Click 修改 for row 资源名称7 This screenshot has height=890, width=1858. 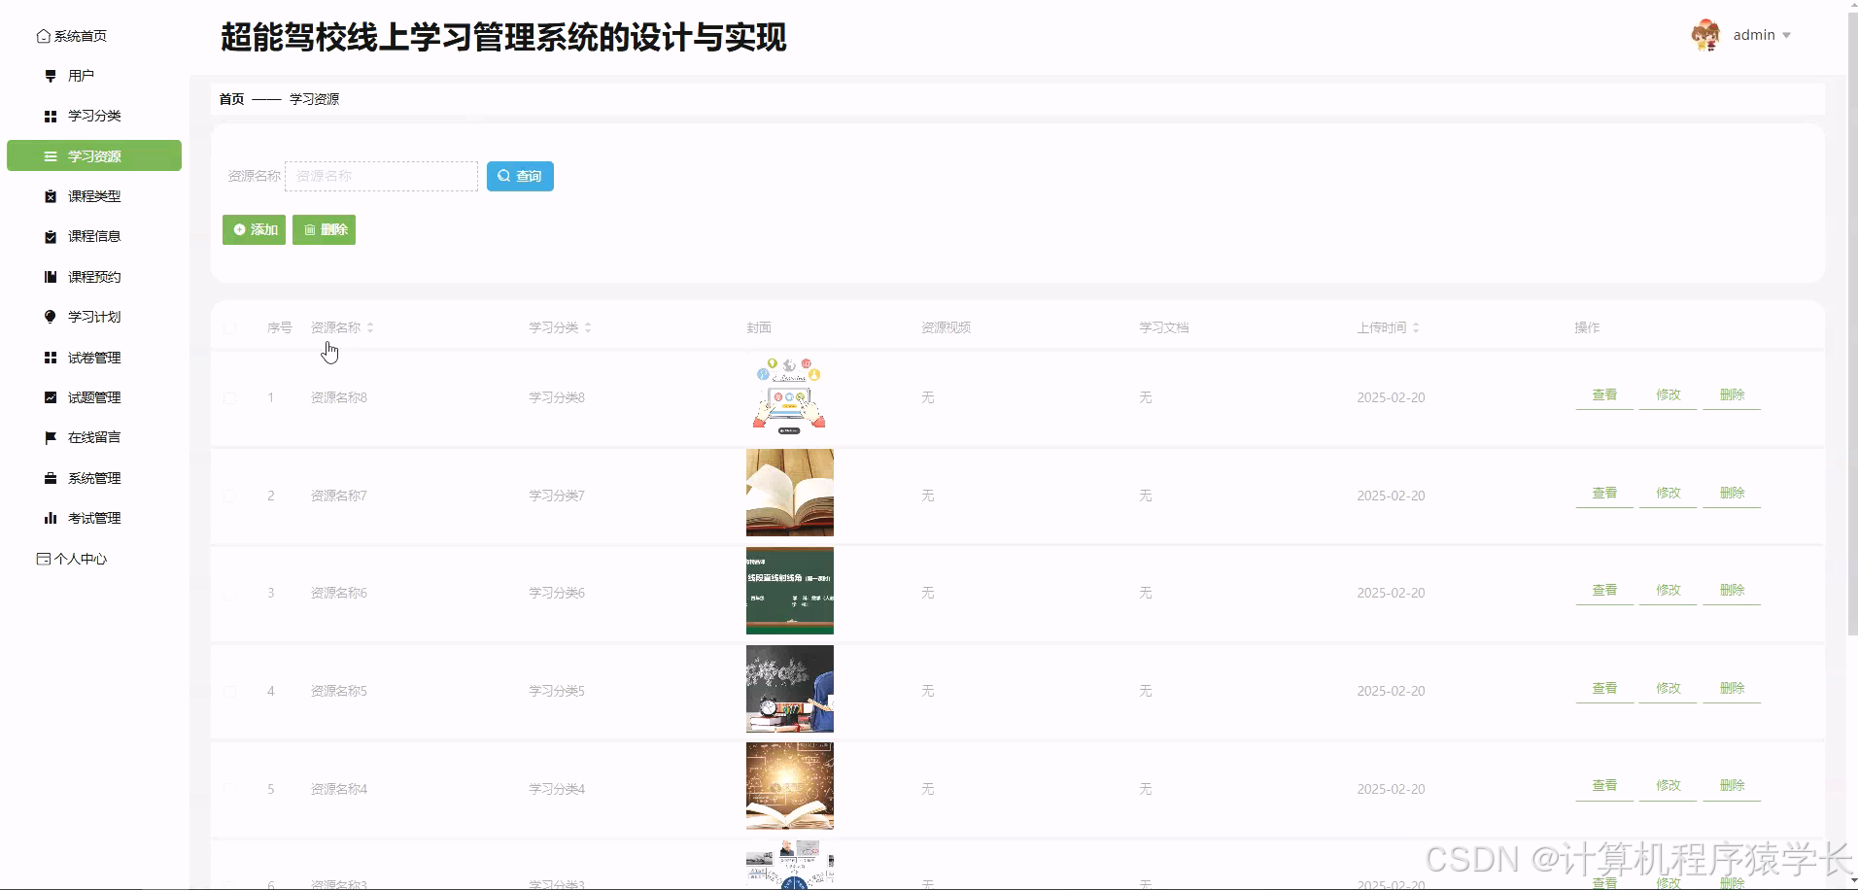pyautogui.click(x=1669, y=493)
